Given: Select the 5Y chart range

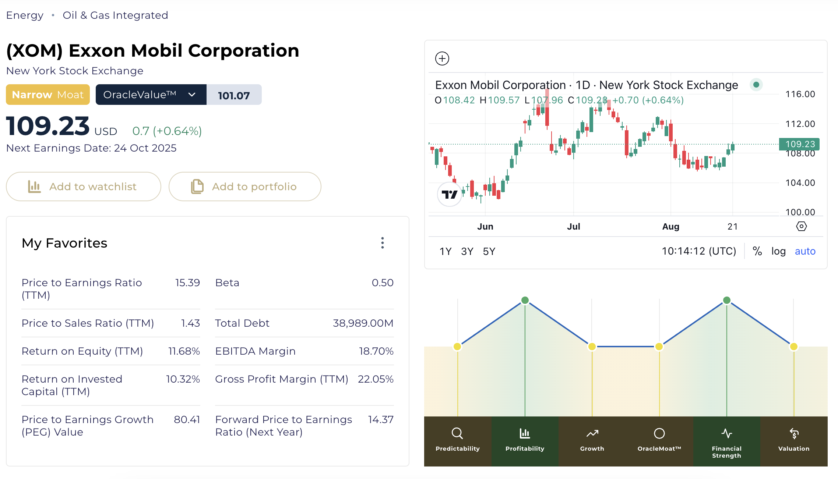Looking at the screenshot, I should pyautogui.click(x=489, y=251).
